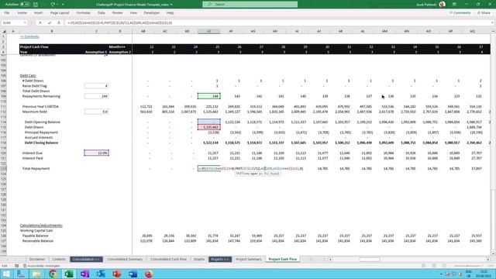
Task: Click the zoom slider in status bar
Action: coord(468,266)
